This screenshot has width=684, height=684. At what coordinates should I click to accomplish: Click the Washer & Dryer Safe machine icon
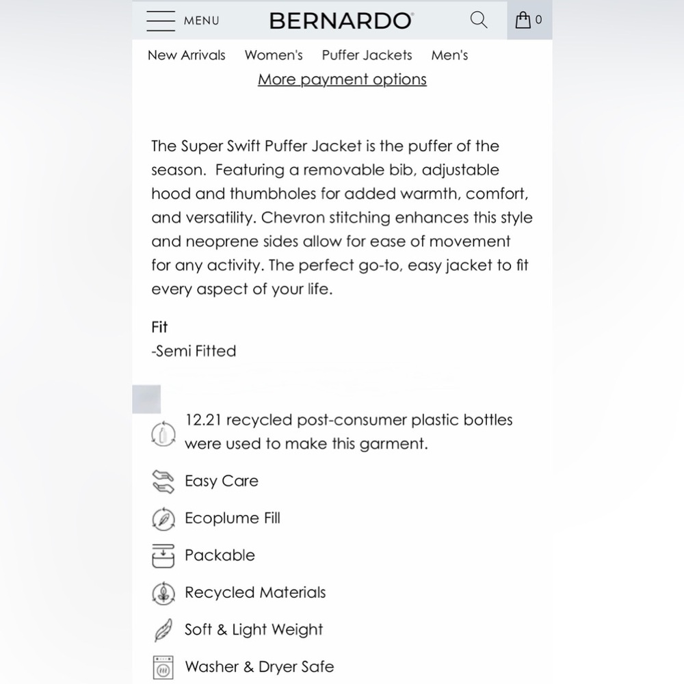tap(163, 668)
